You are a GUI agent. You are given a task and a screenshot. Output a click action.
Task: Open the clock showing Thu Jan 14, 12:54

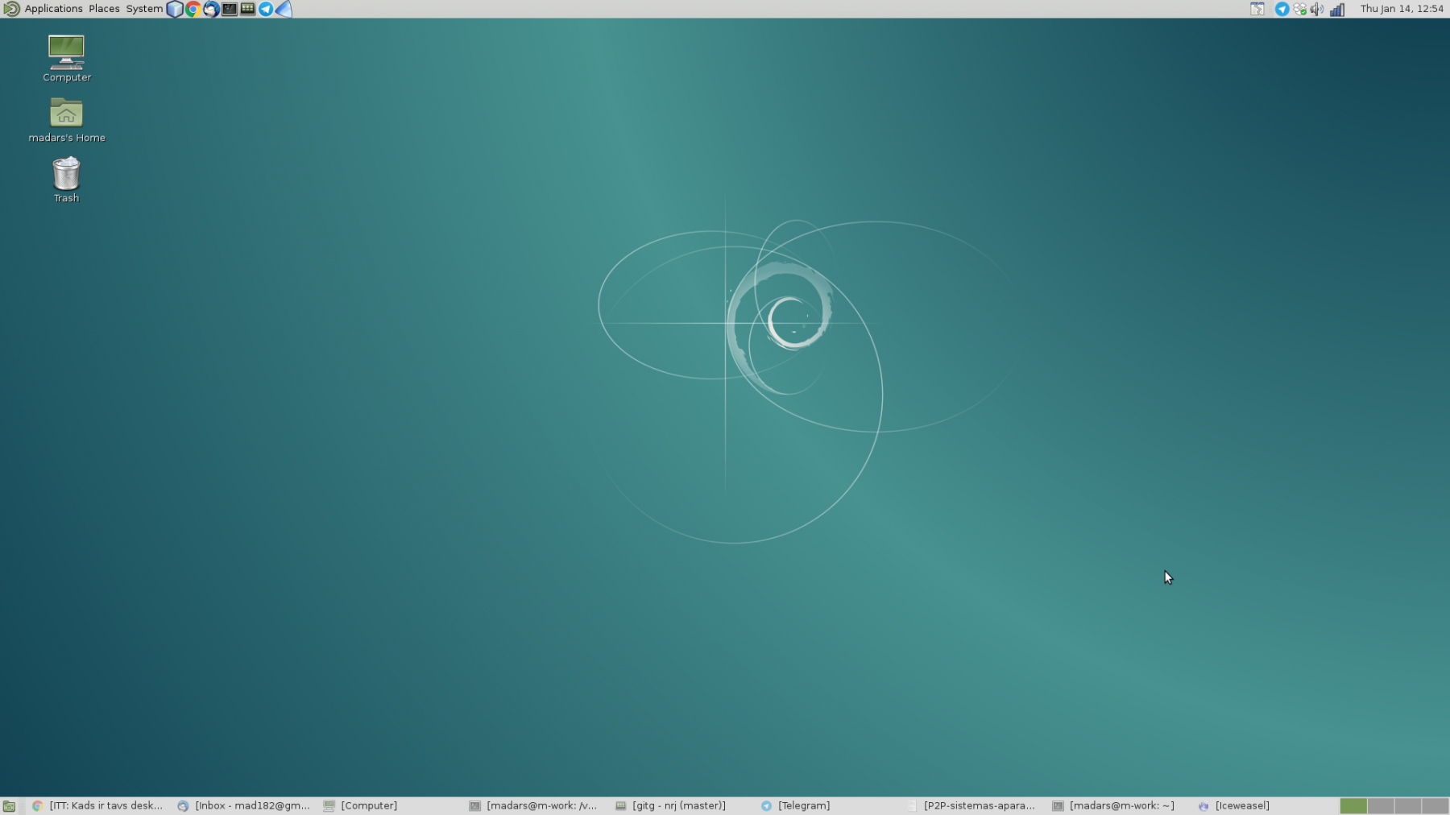tap(1402, 9)
